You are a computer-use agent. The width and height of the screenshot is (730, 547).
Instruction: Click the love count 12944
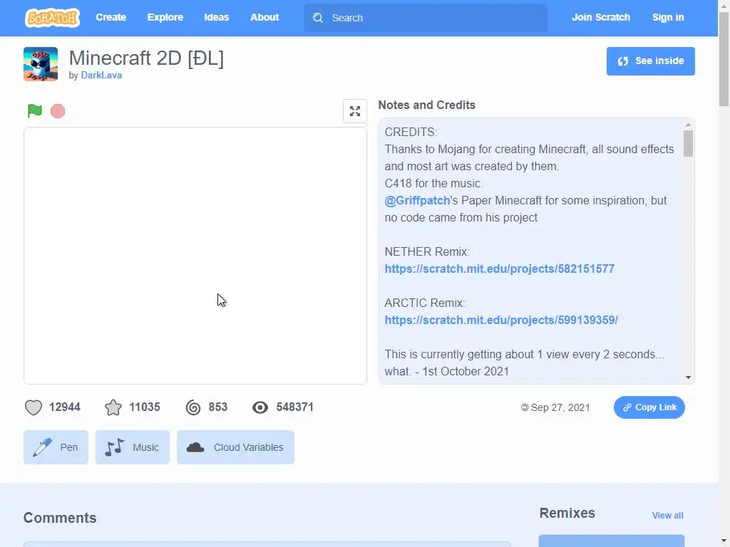pos(65,407)
